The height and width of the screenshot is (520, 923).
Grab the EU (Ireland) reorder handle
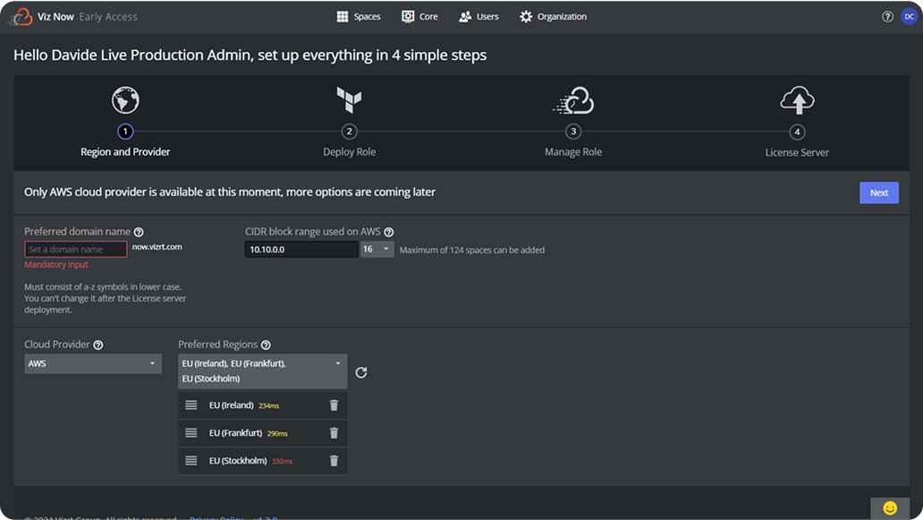click(191, 405)
